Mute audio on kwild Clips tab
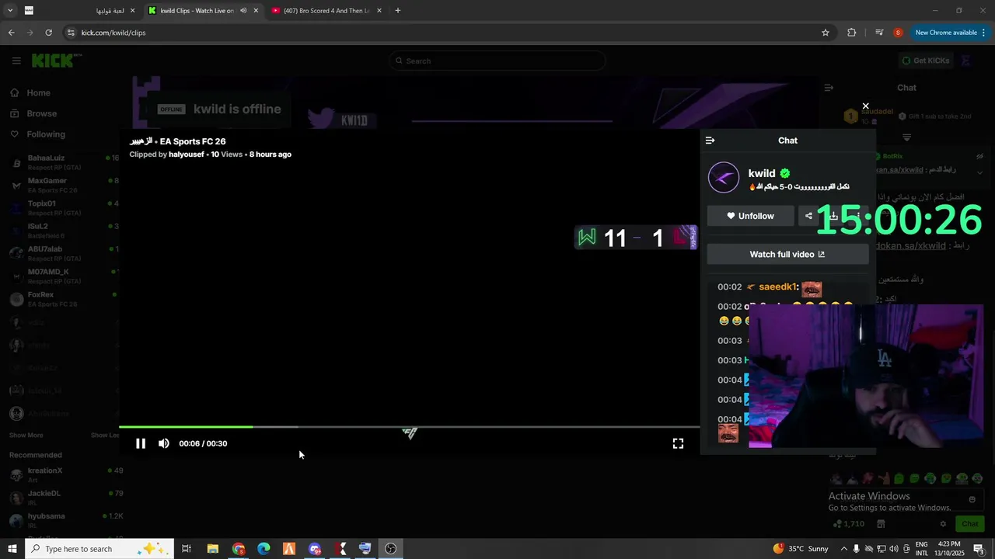Screen dimensions: 995x559 point(243,11)
